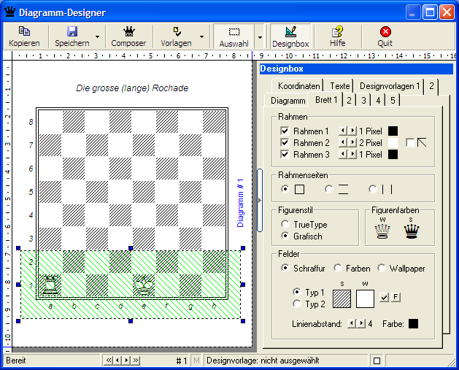Click the white field preview box
Image resolution: width=459 pixels, height=370 pixels.
[365, 298]
